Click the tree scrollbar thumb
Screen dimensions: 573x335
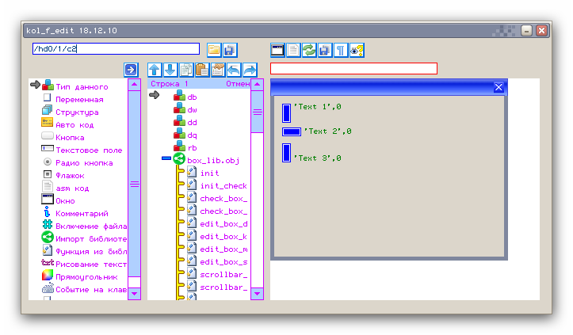(258, 112)
